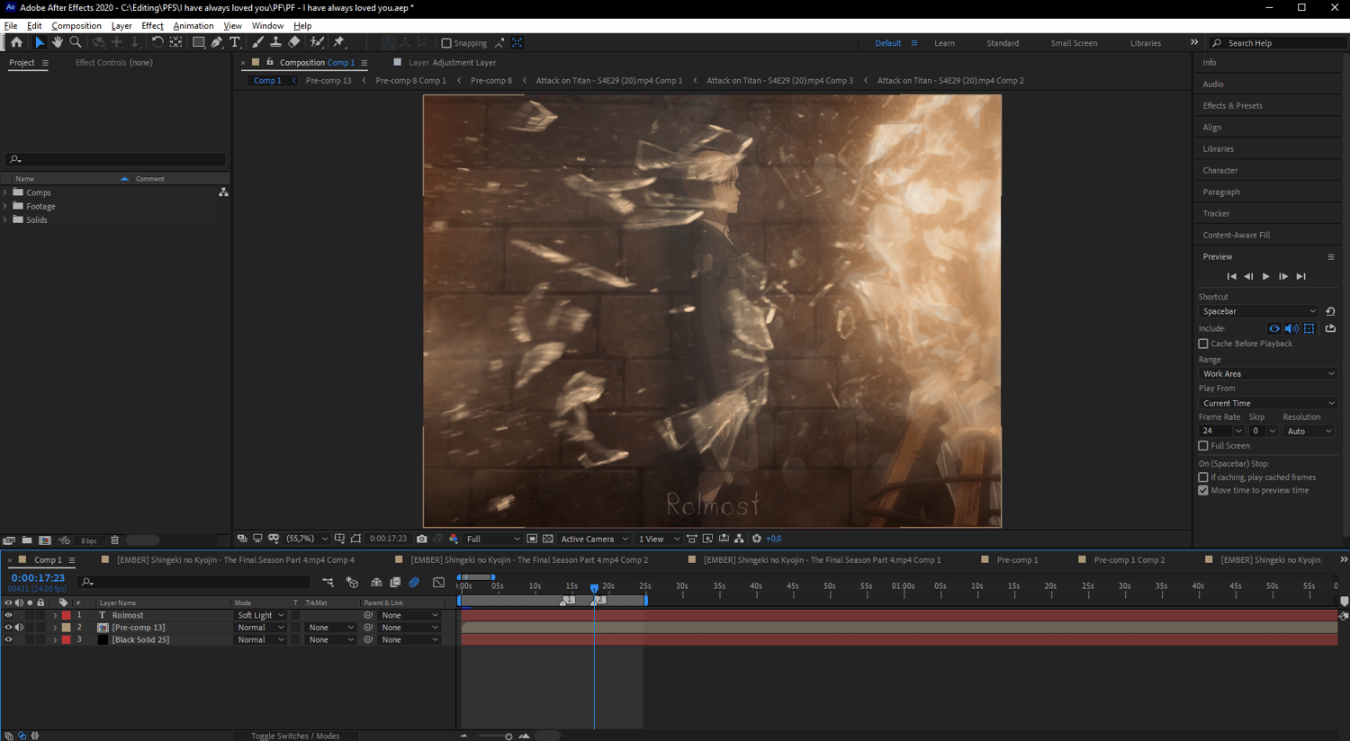1350x741 pixels.
Task: Take a snapshot with camera icon
Action: click(x=421, y=539)
